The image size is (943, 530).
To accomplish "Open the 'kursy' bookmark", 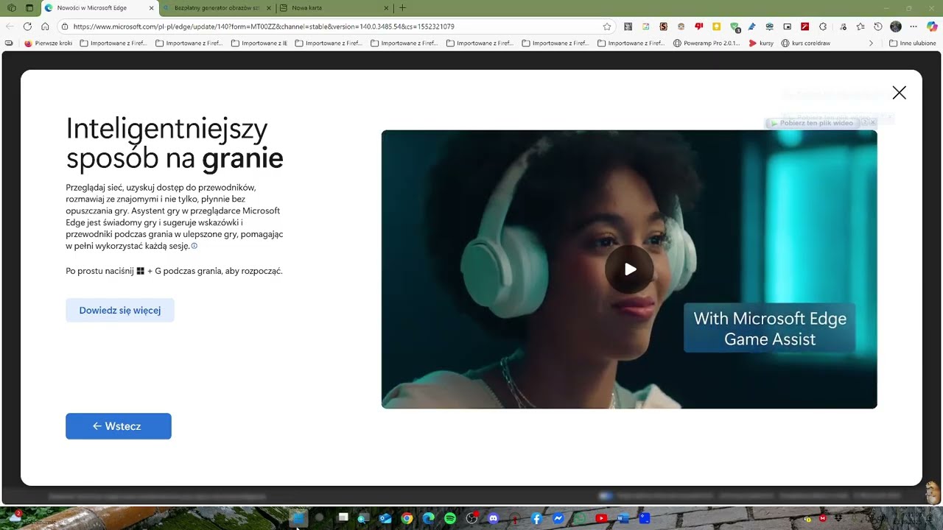I will tap(761, 43).
